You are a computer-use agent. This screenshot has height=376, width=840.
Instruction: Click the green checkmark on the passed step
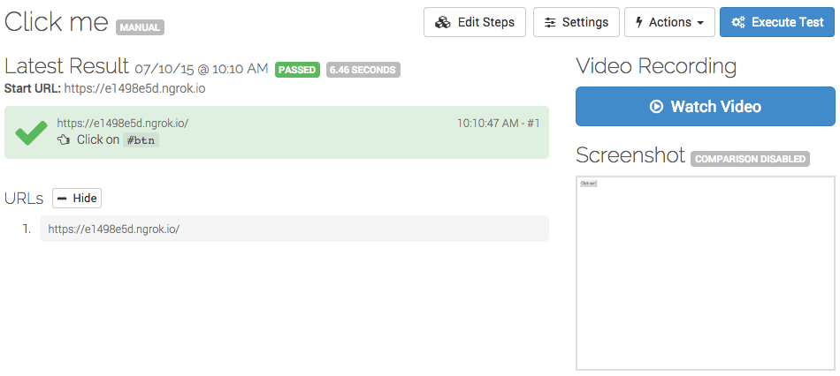[x=31, y=133]
